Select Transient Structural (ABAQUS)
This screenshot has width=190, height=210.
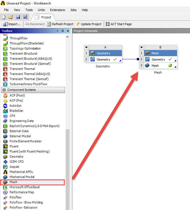point(31,59)
